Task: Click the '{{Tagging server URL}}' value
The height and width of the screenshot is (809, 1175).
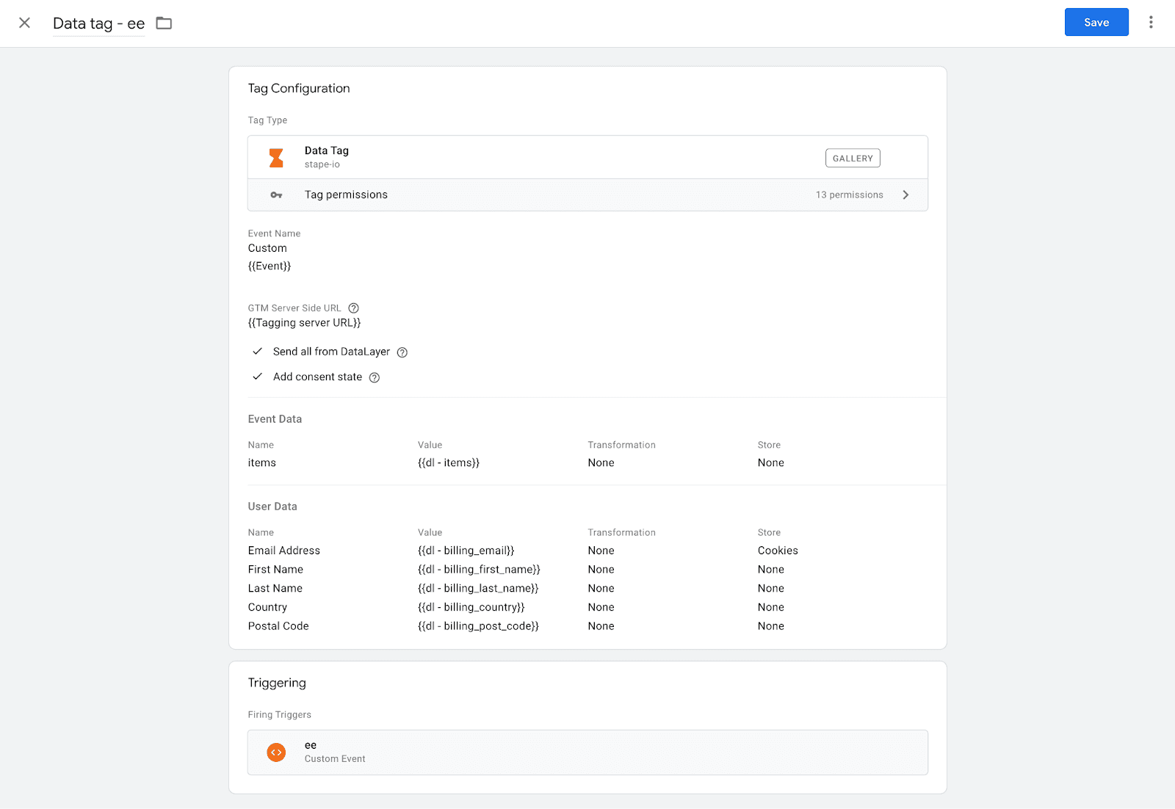Action: pyautogui.click(x=304, y=322)
